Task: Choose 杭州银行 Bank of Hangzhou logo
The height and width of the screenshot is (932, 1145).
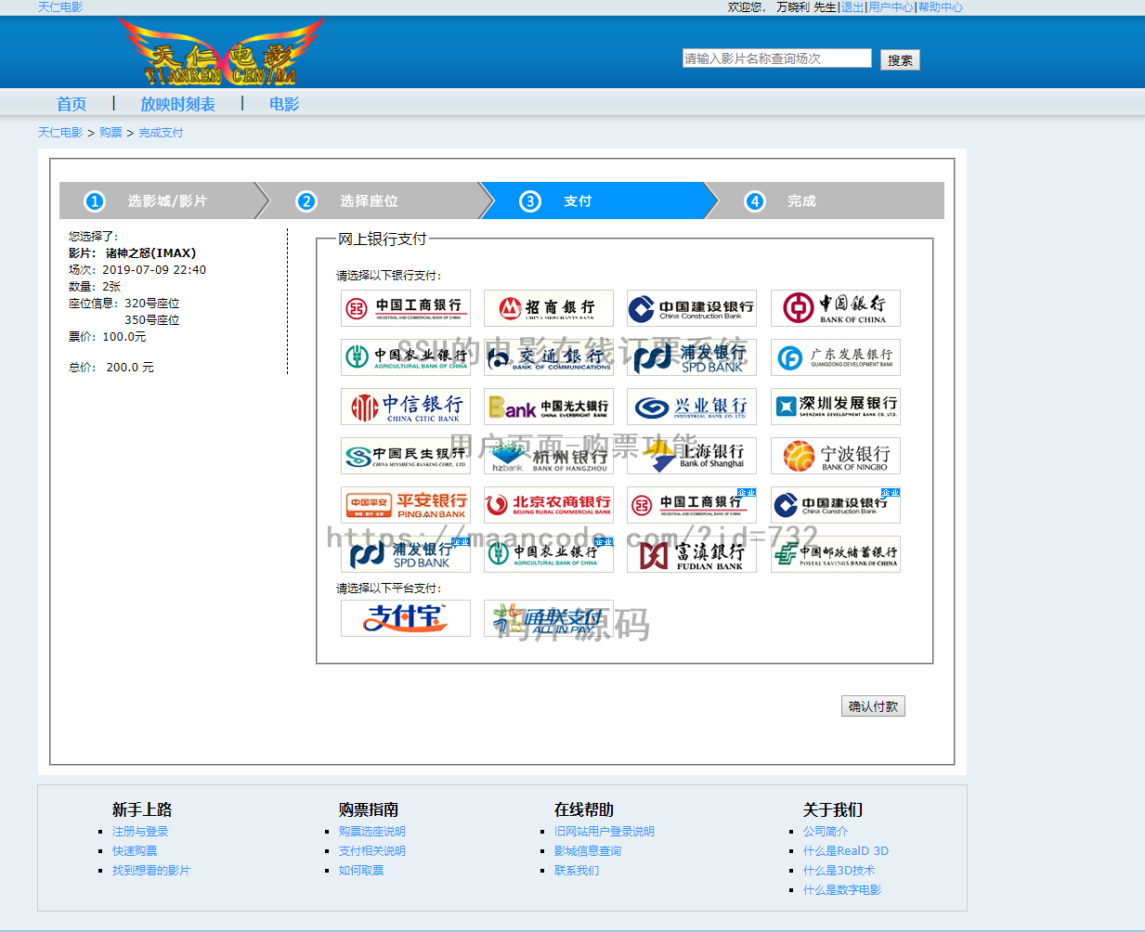Action: [x=549, y=456]
